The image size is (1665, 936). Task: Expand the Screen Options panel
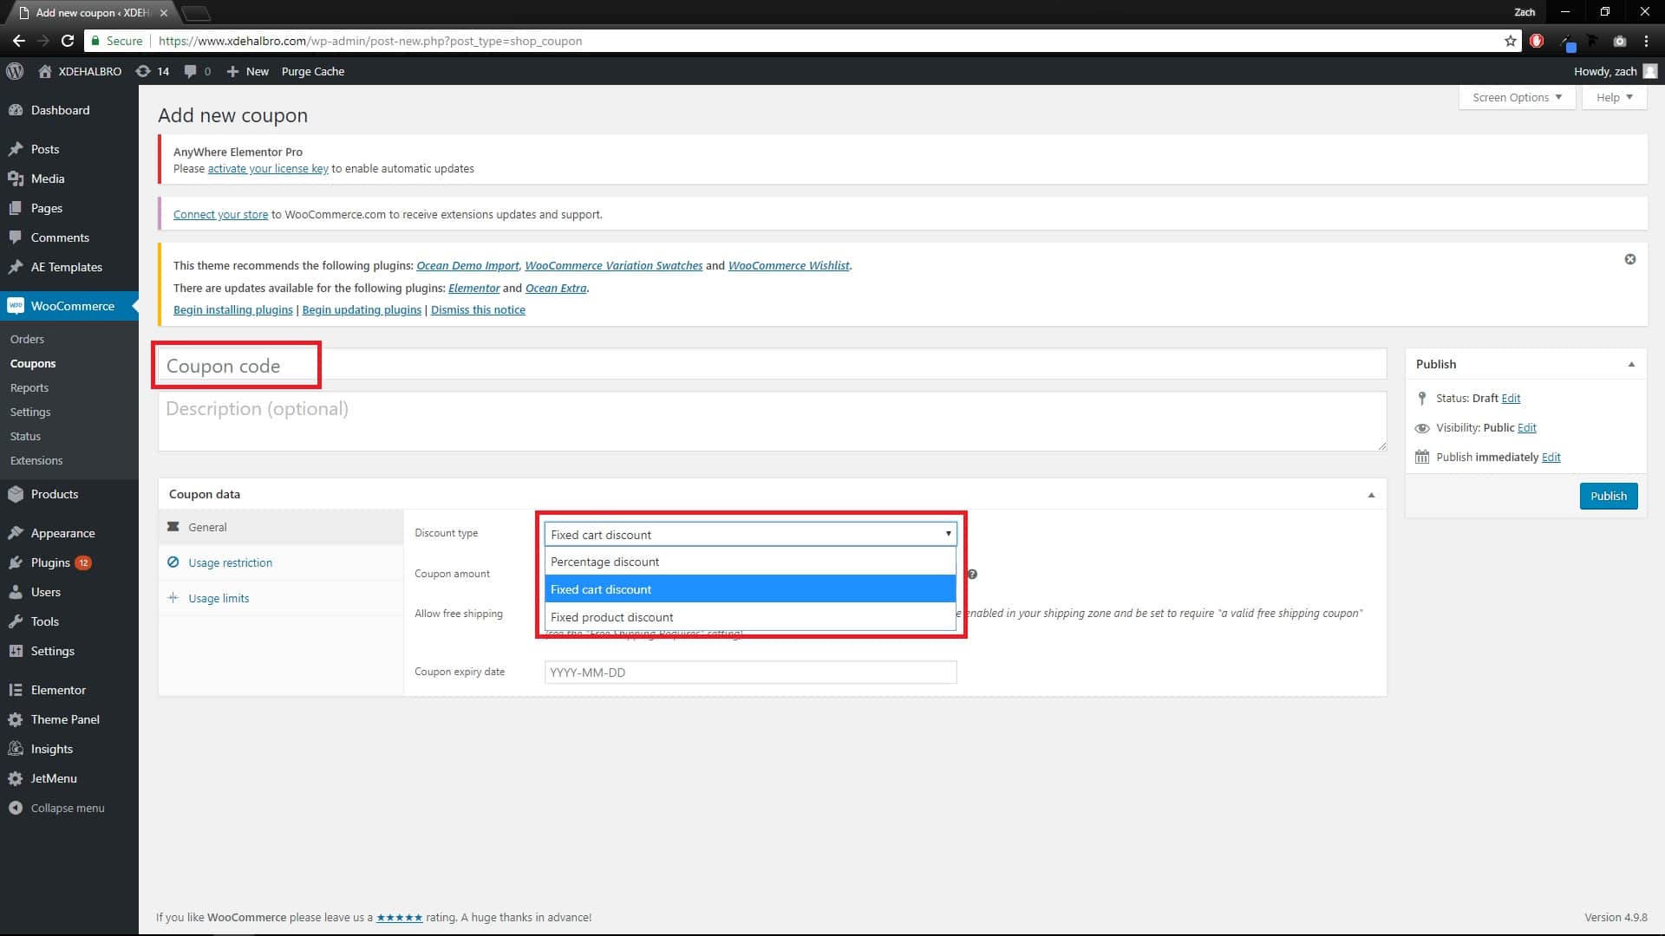[x=1517, y=97]
